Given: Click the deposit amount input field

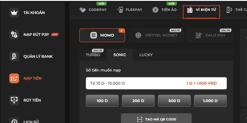Looking at the screenshot, I should (x=156, y=83).
